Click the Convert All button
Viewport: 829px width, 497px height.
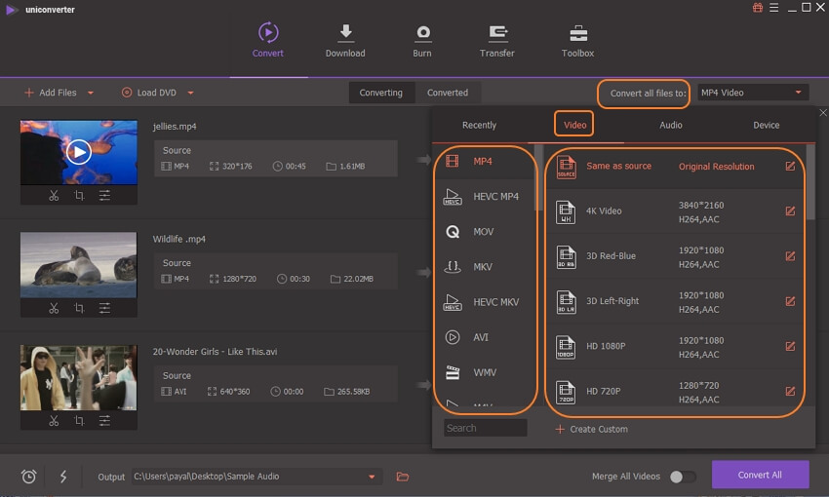coord(760,475)
